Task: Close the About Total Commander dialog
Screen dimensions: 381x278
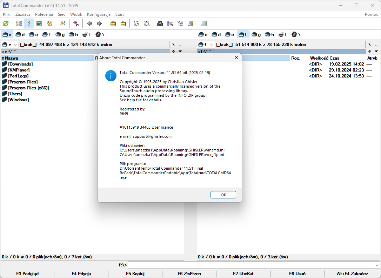Action: point(236,57)
